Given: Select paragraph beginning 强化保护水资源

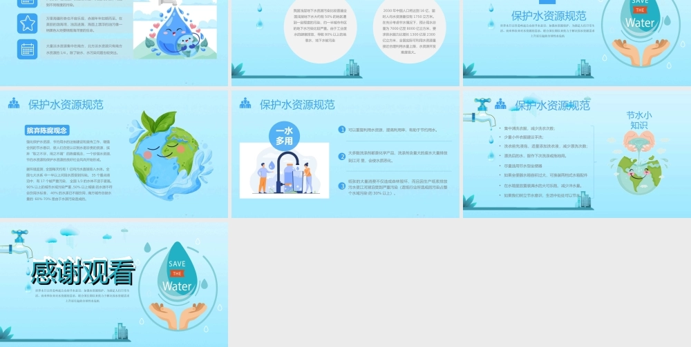Looking at the screenshot, I should click(68, 152).
